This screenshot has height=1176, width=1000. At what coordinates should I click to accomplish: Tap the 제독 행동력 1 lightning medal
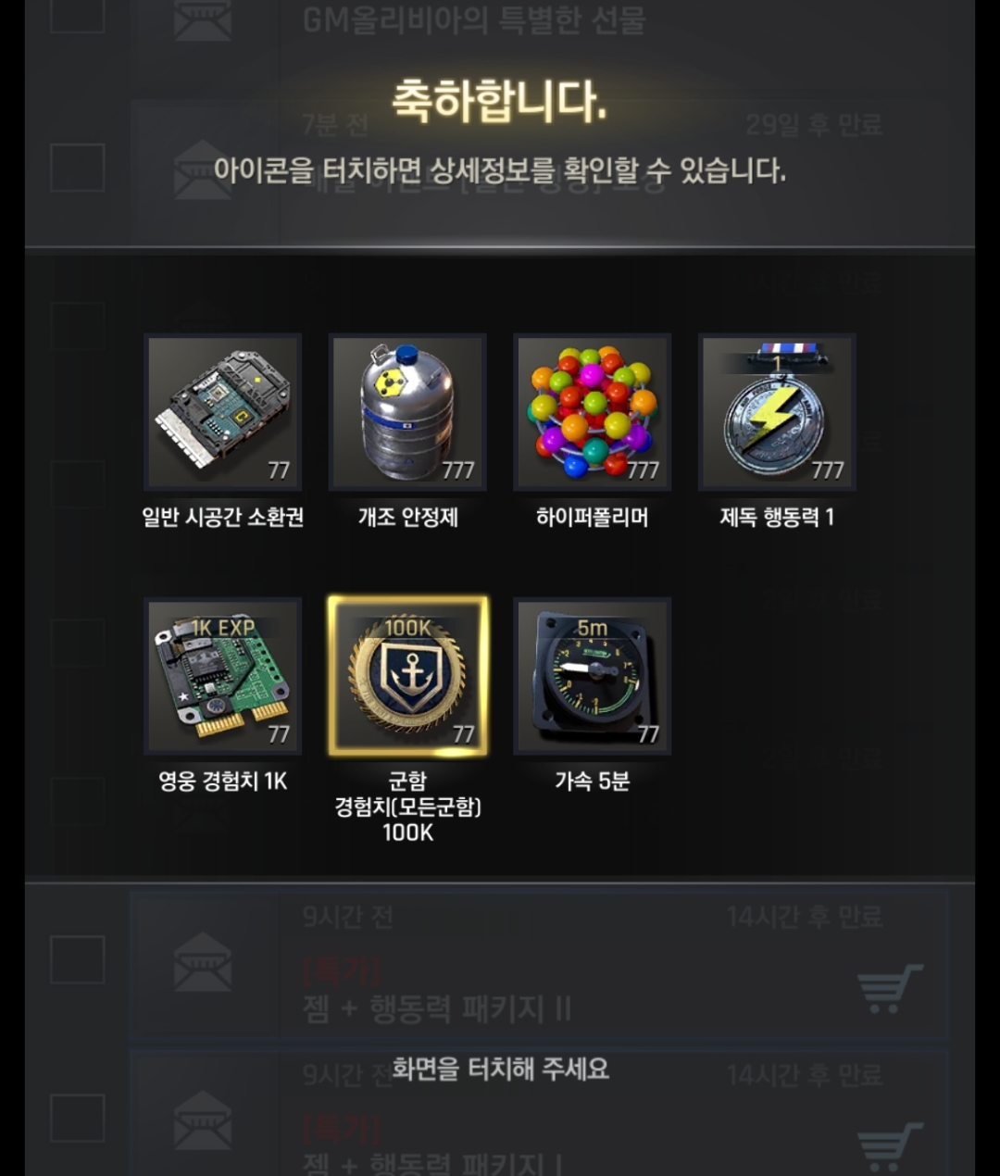777,412
